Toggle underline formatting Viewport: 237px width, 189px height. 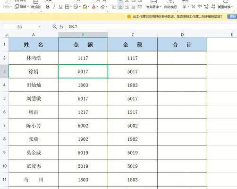(x=60, y=7)
